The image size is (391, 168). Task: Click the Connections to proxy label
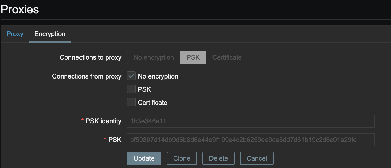[90, 57]
